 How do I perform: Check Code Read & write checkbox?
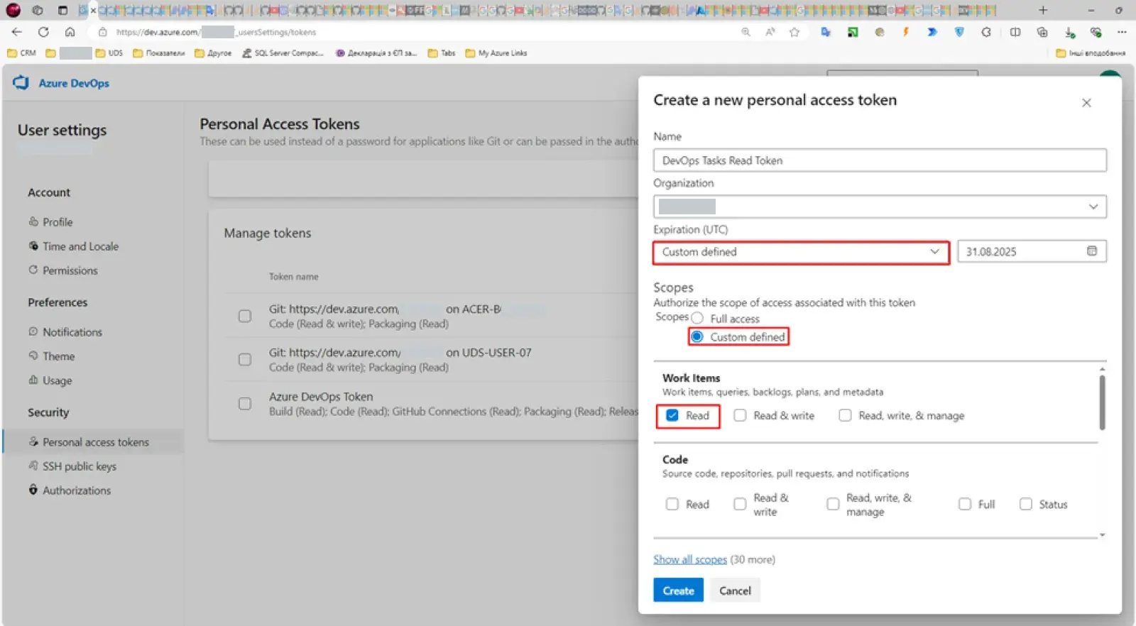(x=740, y=504)
